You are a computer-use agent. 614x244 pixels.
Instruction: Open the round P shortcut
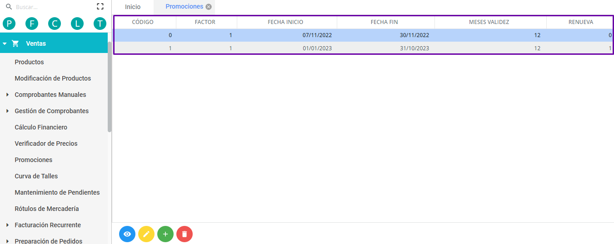pos(9,24)
